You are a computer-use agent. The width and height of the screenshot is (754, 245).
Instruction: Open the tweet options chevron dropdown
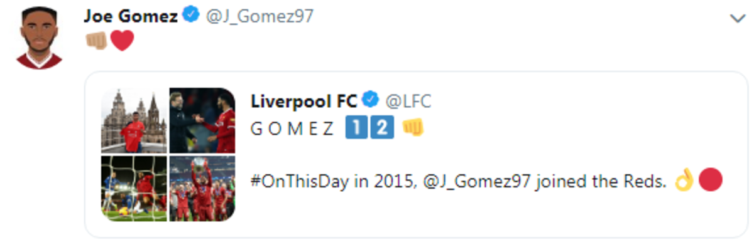pyautogui.click(x=737, y=19)
